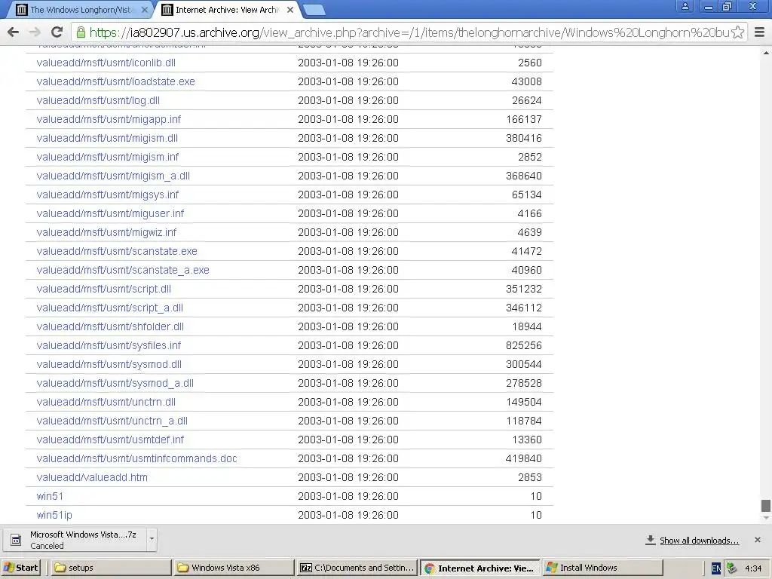Open dropdown for the canceled Vista 7z download
772x579 pixels.
point(152,538)
